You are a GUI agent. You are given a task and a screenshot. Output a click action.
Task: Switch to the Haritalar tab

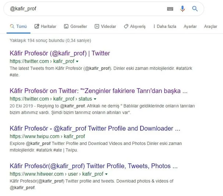pos(45,26)
